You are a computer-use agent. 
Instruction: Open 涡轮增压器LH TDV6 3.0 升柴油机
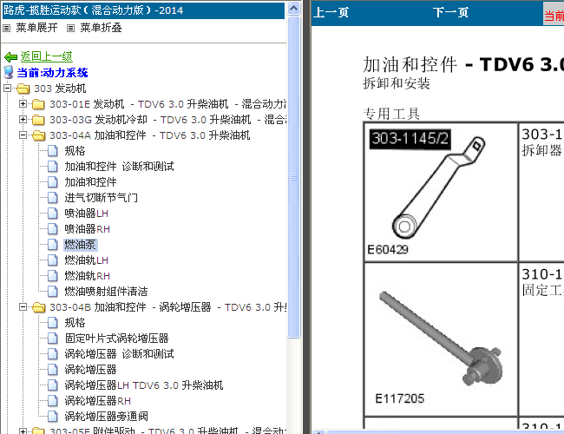pyautogui.click(x=144, y=385)
